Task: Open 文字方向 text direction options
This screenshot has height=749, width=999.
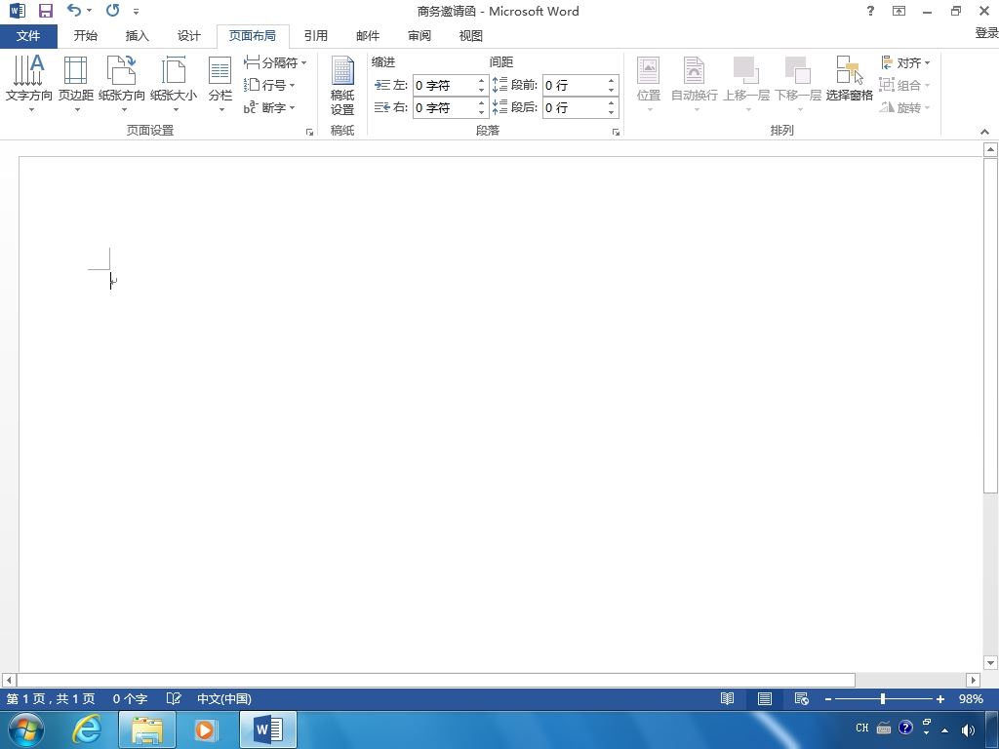Action: coord(28,84)
